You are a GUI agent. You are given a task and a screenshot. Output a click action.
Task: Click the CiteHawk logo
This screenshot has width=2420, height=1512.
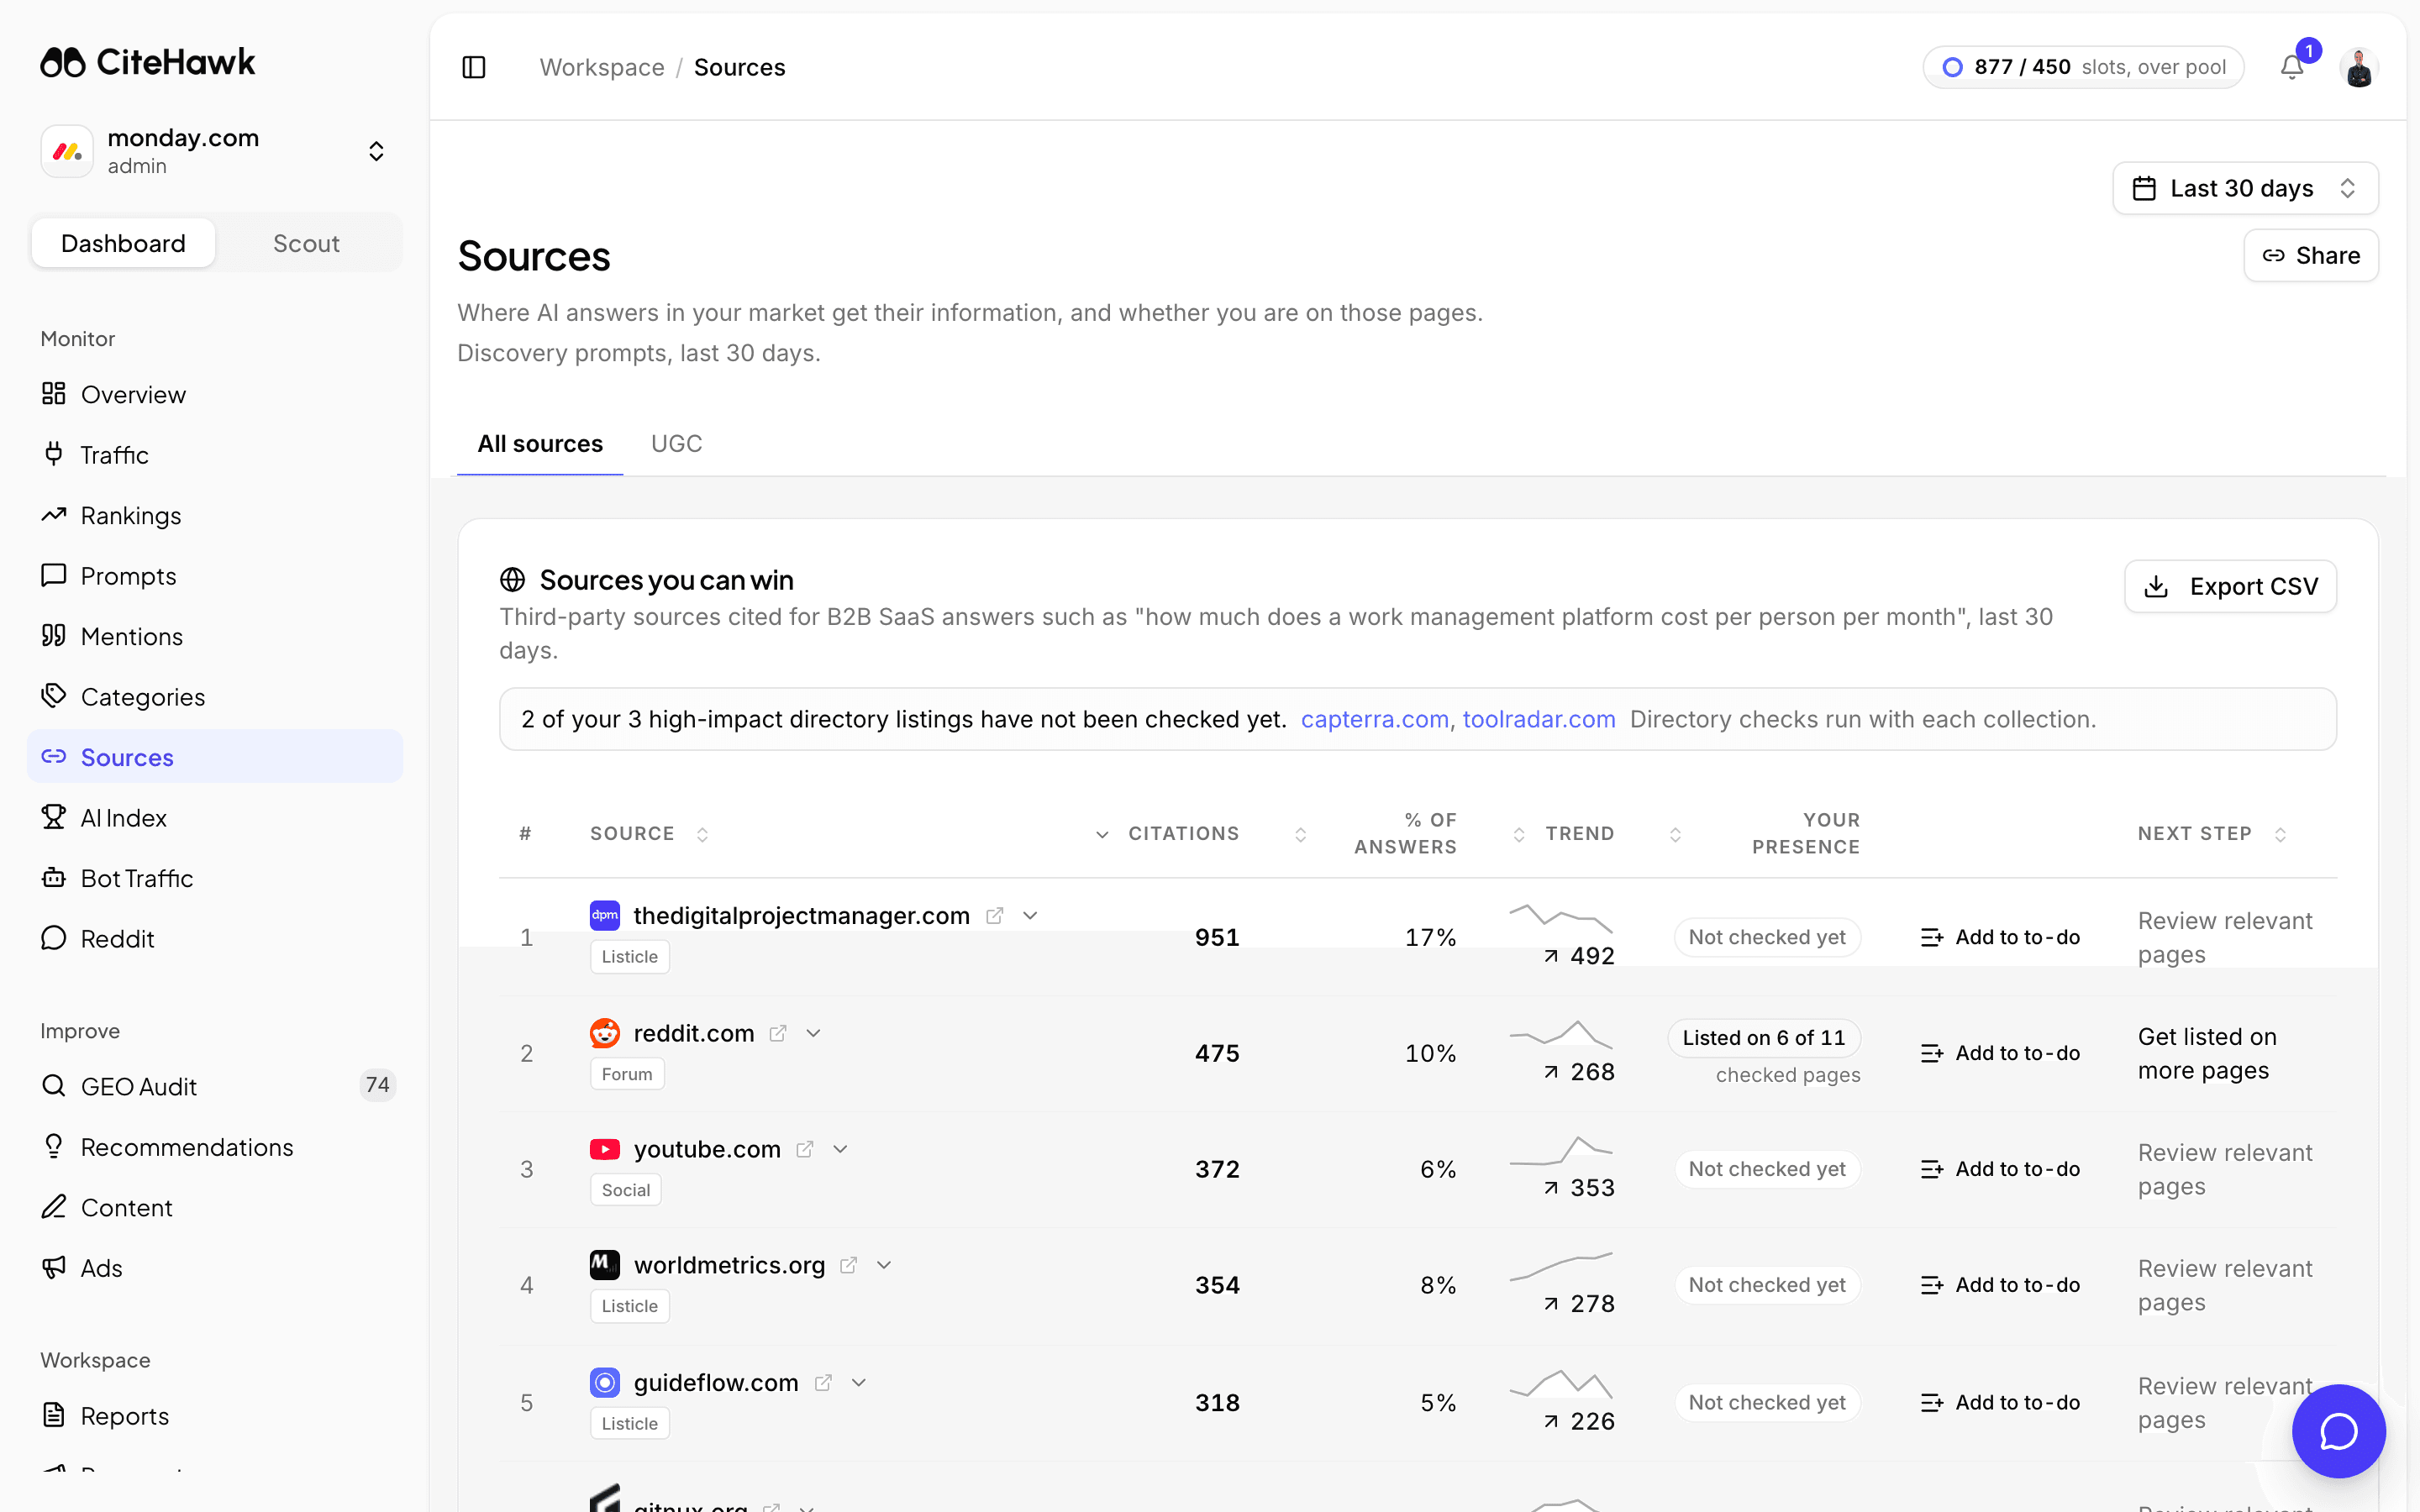click(148, 62)
